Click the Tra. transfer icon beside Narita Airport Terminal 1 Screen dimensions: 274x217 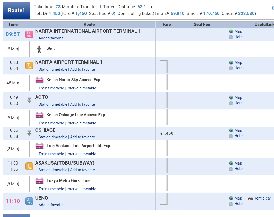coord(29,65)
